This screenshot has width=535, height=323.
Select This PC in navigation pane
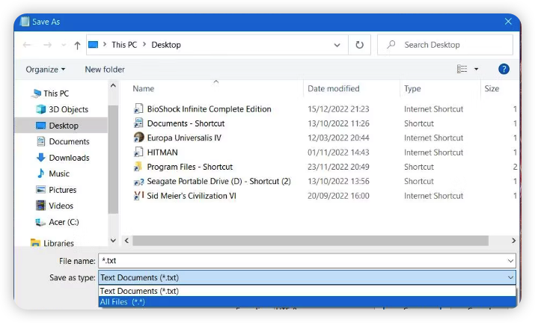tap(56, 93)
